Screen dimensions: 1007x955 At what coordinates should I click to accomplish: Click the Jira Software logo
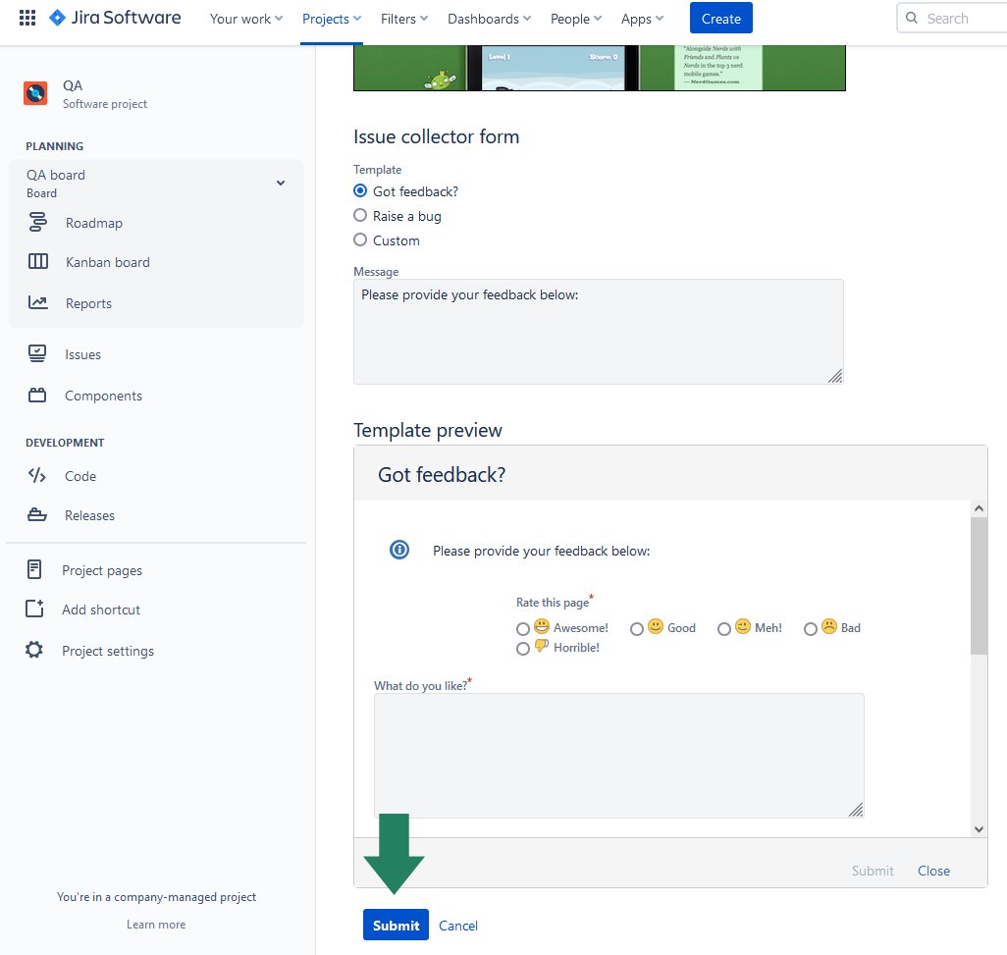pyautogui.click(x=114, y=17)
